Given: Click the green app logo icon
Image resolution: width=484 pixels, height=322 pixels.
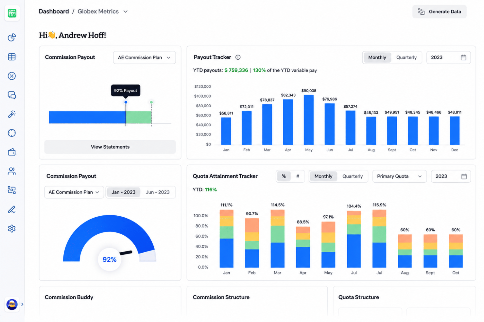Looking at the screenshot, I should (12, 13).
